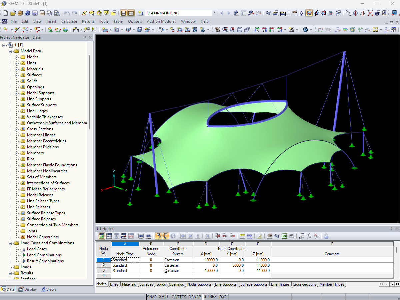The height and width of the screenshot is (300, 400).
Task: Click the Print icon in toolbar
Action: coord(50,13)
